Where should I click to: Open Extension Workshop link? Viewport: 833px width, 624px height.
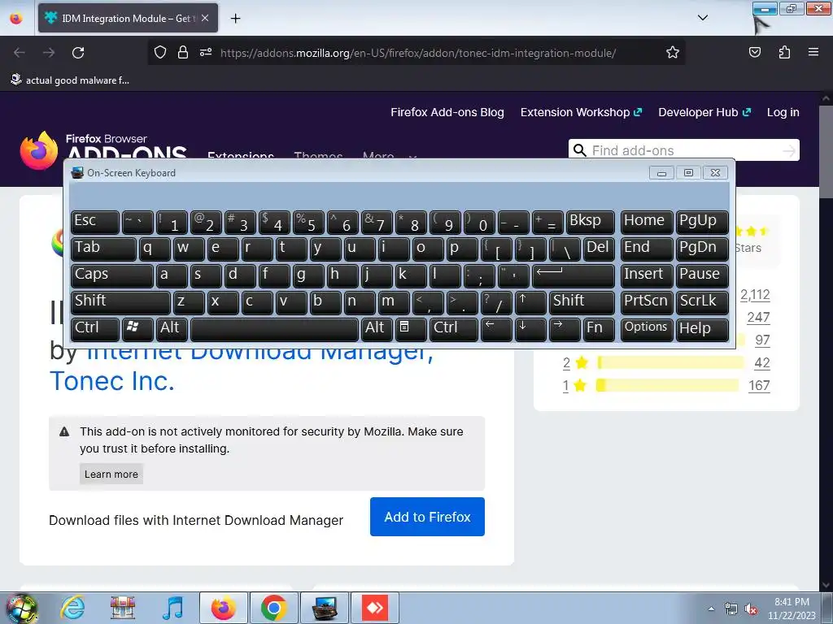[x=581, y=112]
